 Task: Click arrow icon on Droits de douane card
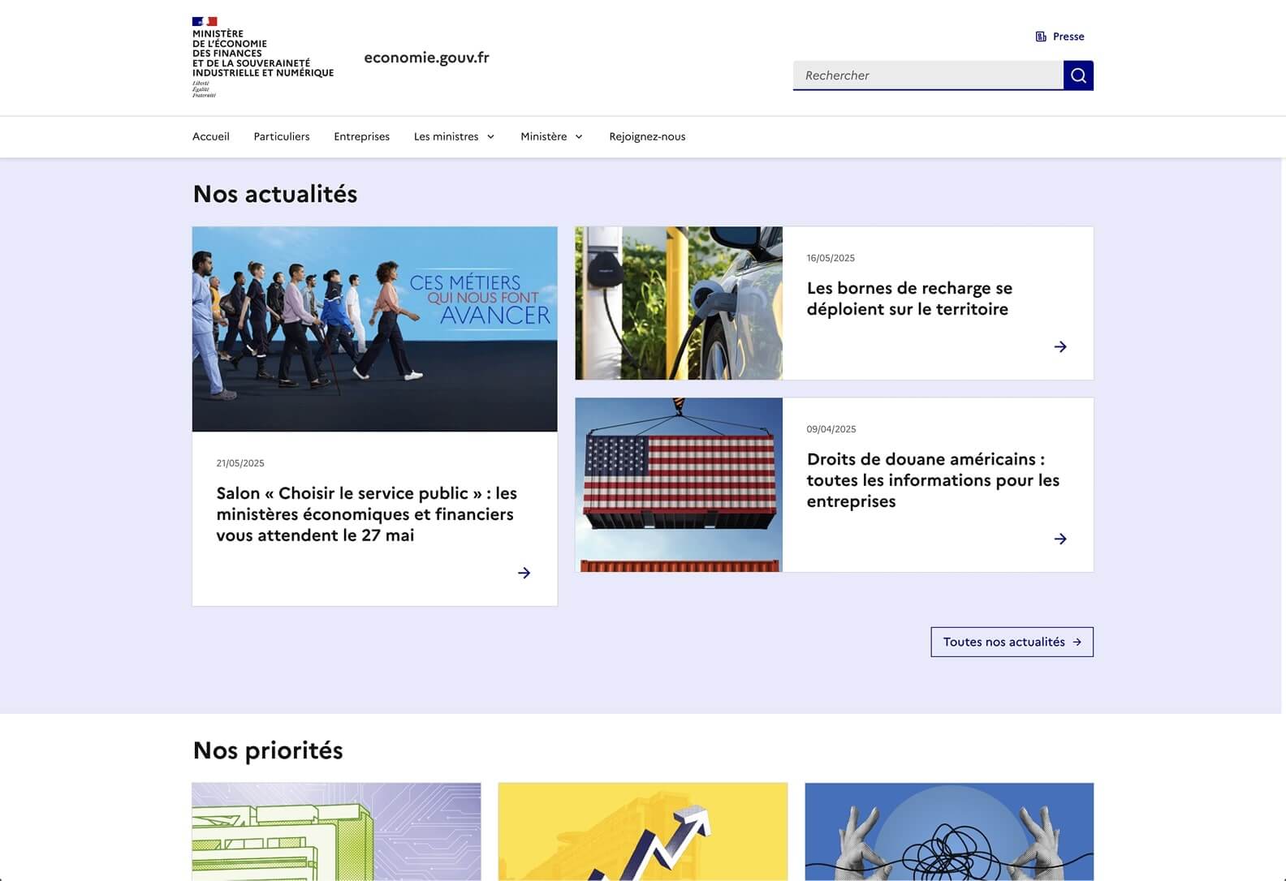click(1059, 539)
